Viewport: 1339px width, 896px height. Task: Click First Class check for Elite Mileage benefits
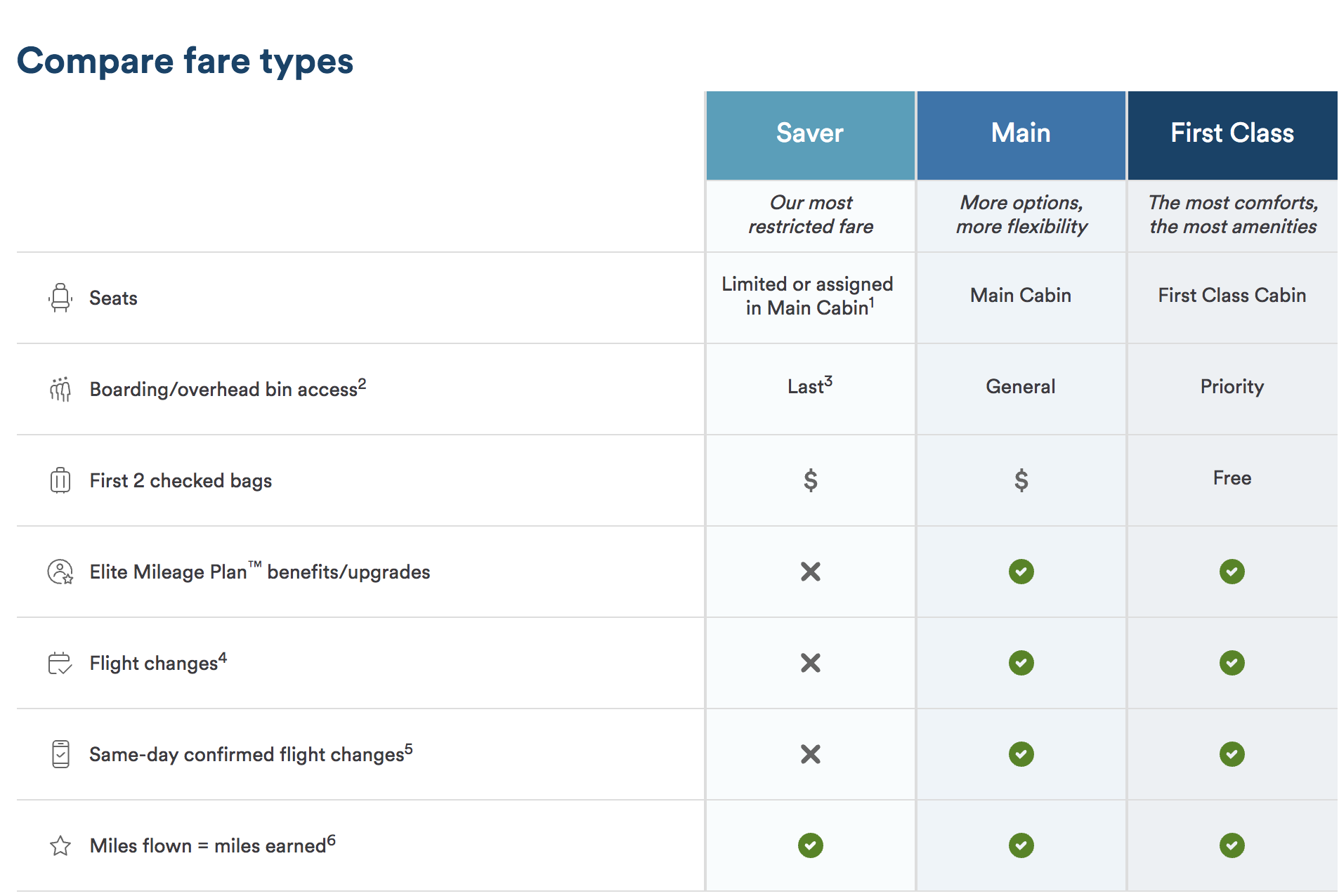(x=1232, y=572)
